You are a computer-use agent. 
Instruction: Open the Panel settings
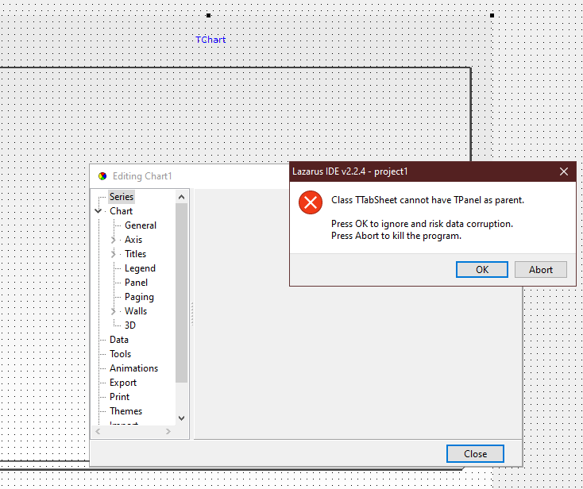pos(136,283)
